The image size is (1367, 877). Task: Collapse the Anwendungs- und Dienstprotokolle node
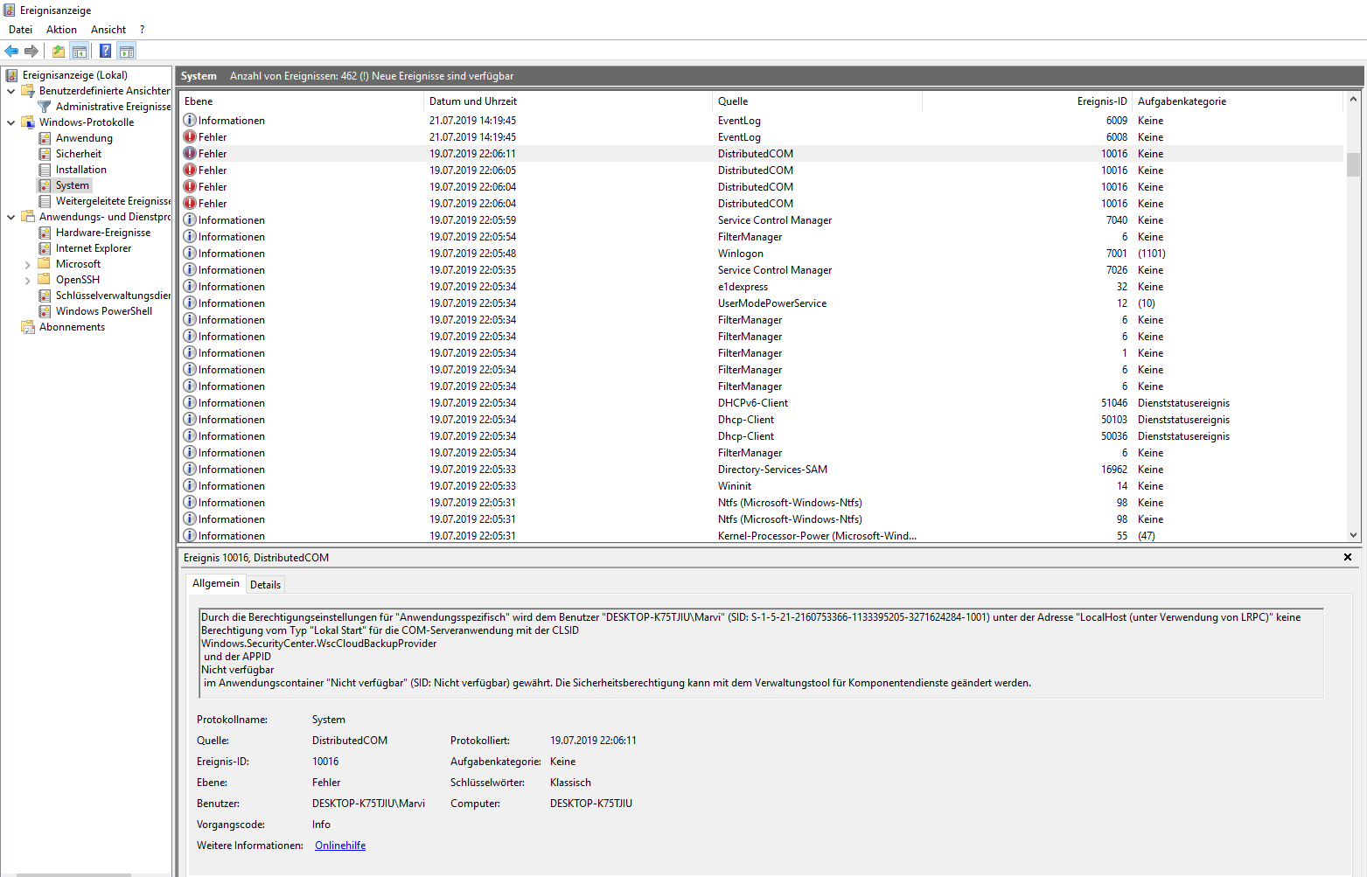point(10,217)
